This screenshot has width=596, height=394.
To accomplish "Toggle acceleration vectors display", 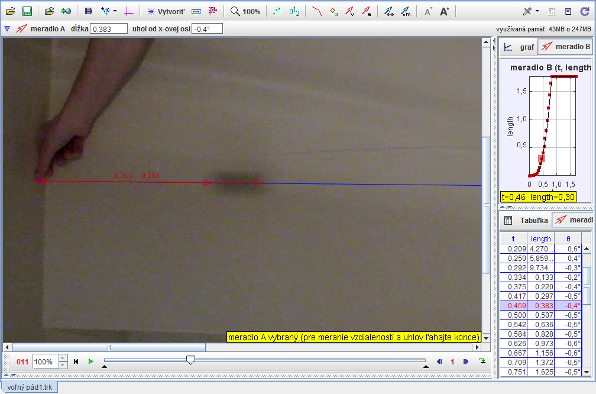I will tap(367, 11).
